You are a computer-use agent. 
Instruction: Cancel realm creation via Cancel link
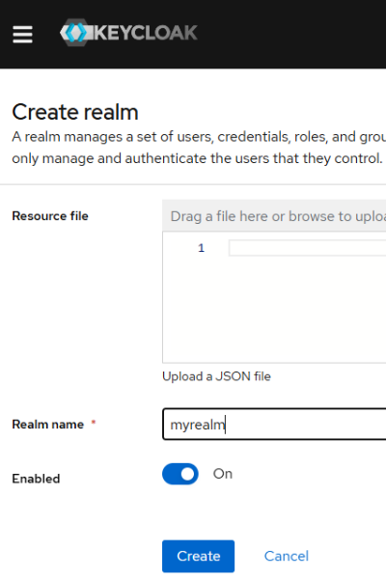point(287,556)
